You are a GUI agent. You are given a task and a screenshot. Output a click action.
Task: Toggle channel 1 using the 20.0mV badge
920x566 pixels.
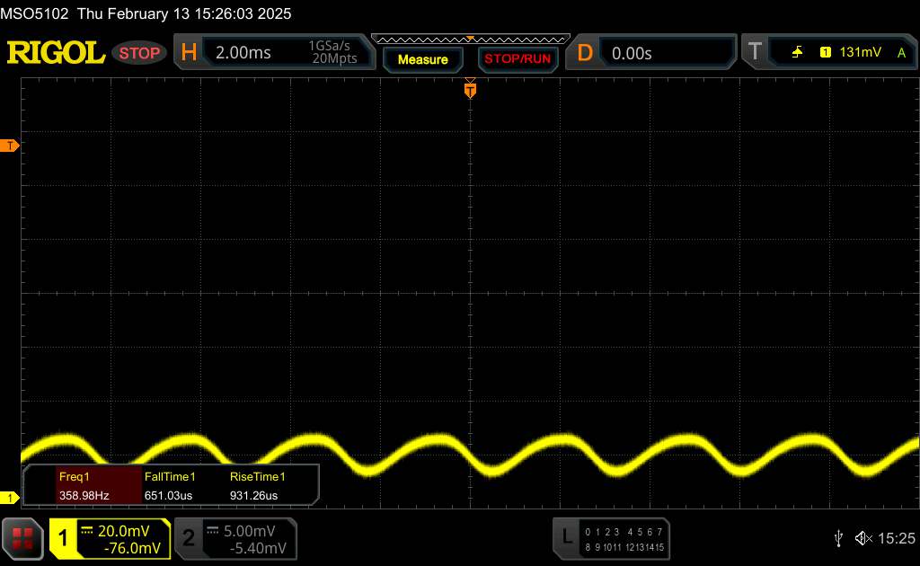coord(110,538)
